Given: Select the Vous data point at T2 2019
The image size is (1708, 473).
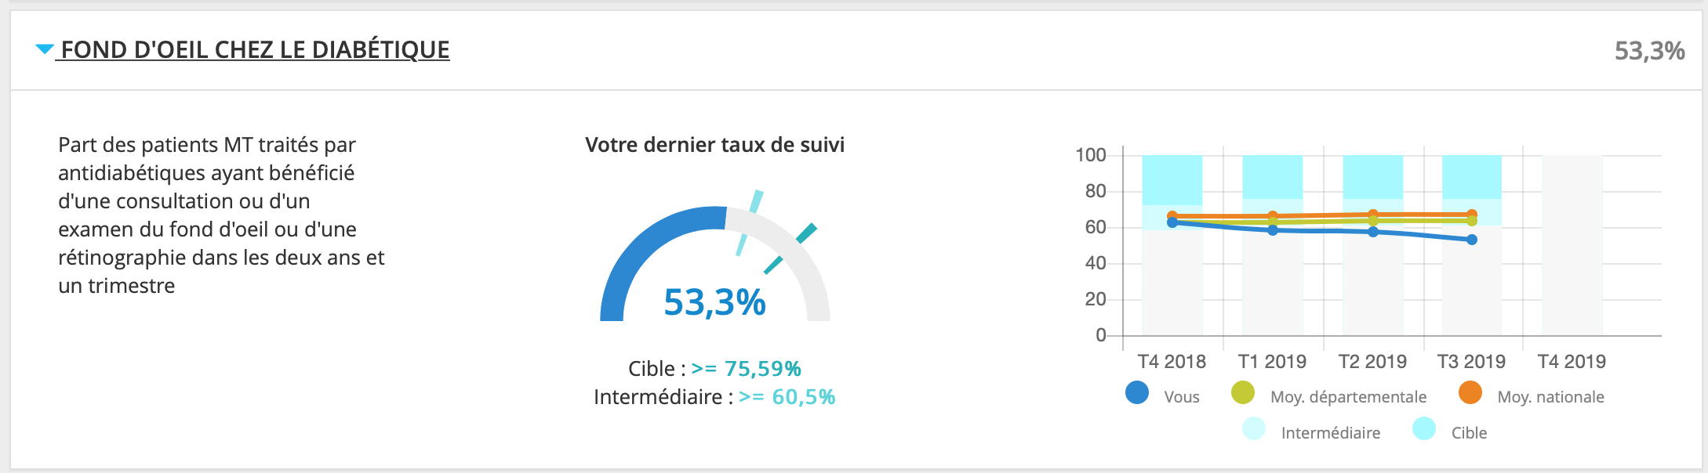Looking at the screenshot, I should [x=1373, y=232].
